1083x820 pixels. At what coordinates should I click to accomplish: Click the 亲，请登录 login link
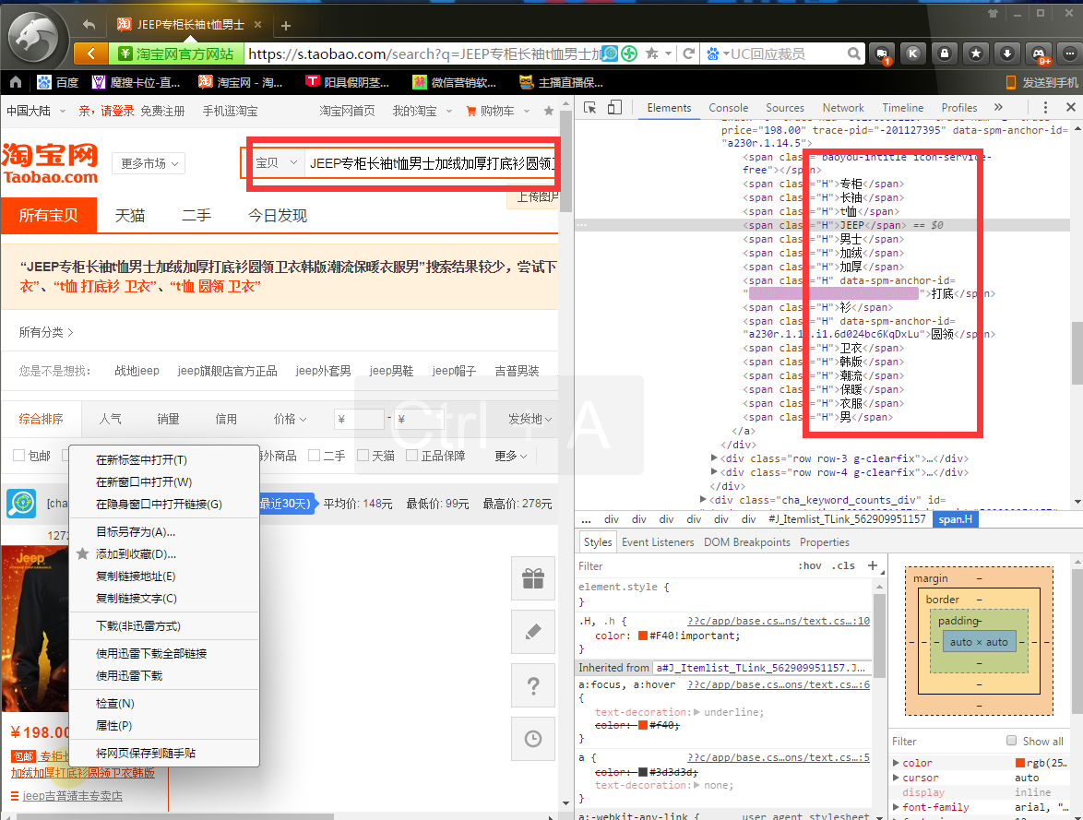click(x=106, y=112)
